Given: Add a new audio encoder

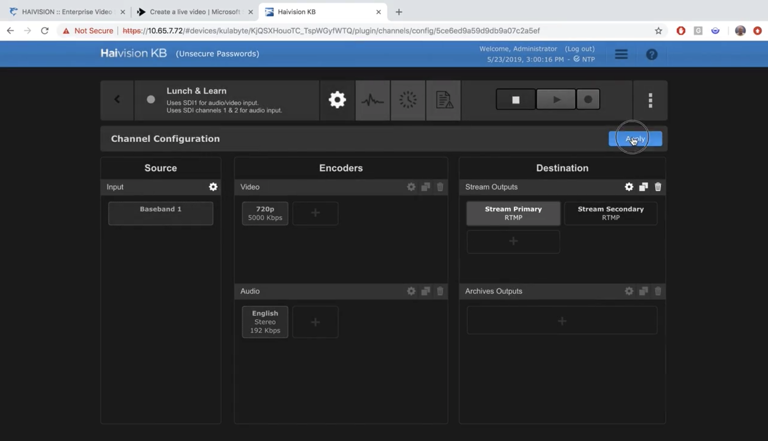Looking at the screenshot, I should coord(315,322).
